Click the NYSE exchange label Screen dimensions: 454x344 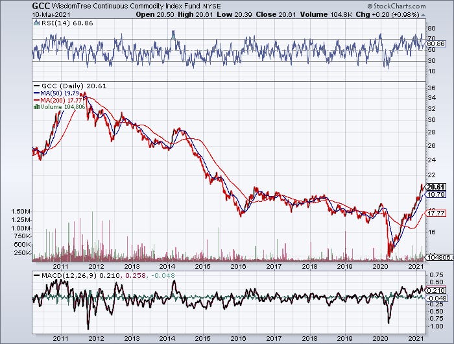click(211, 6)
